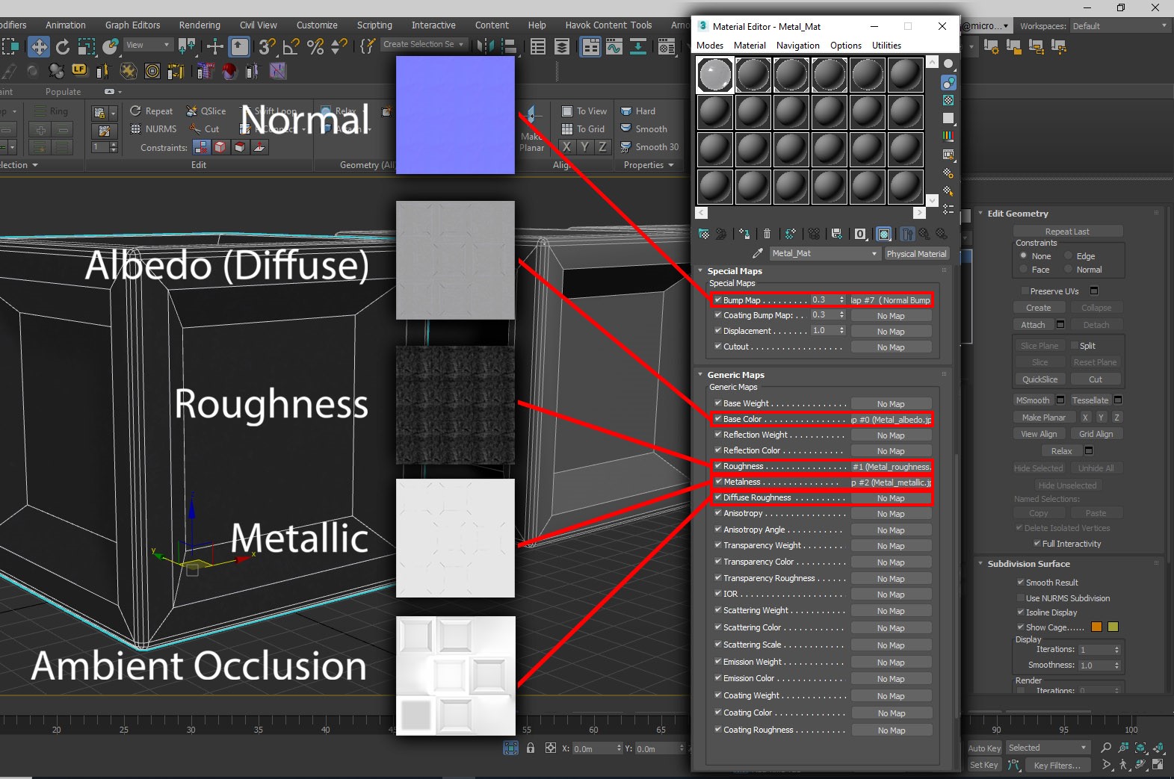This screenshot has height=779, width=1174.
Task: Click the MSmooth button
Action: (x=1032, y=400)
